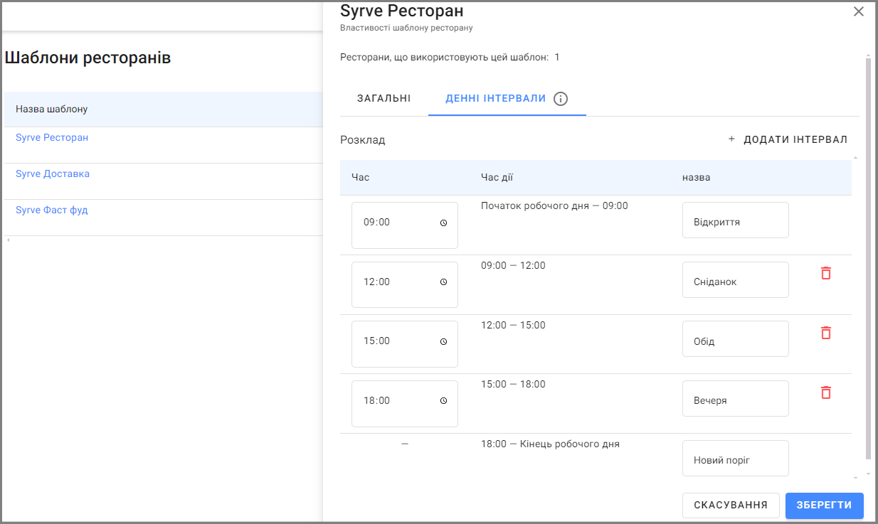Click the 18:00 — Кінець робочого дня text
Screen dimensions: 878x524
[550, 444]
